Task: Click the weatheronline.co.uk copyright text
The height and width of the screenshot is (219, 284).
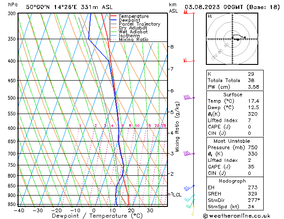Action: click(237, 216)
